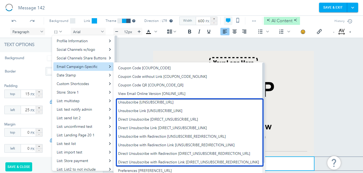Click the Message 142 title

pyautogui.click(x=31, y=8)
